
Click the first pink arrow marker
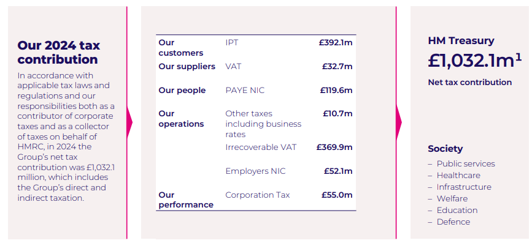(129, 122)
